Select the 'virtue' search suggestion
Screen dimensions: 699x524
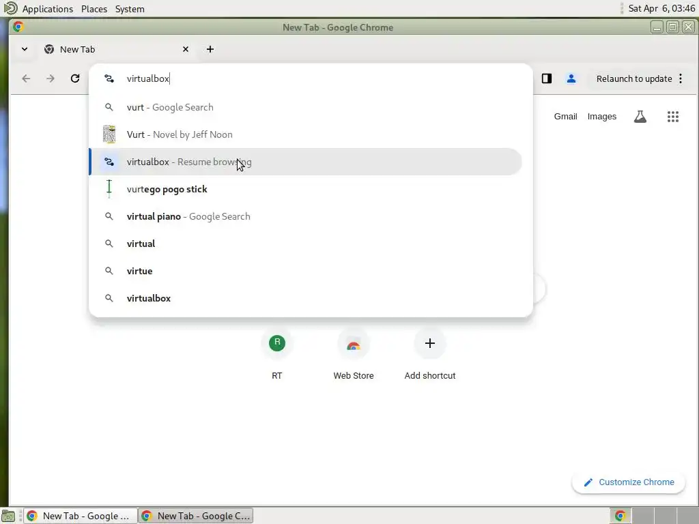tap(306, 271)
